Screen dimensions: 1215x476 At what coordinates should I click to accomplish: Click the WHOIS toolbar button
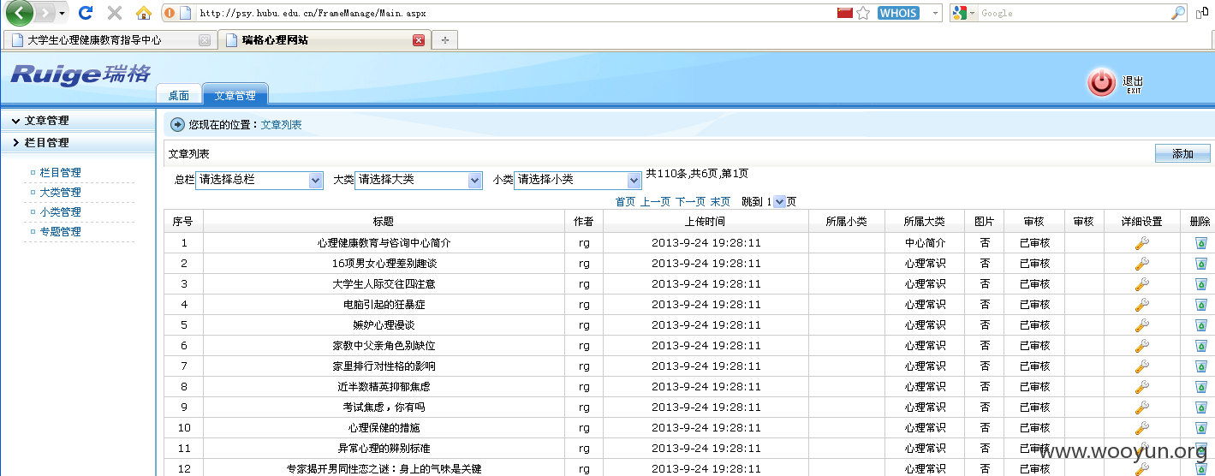click(898, 13)
